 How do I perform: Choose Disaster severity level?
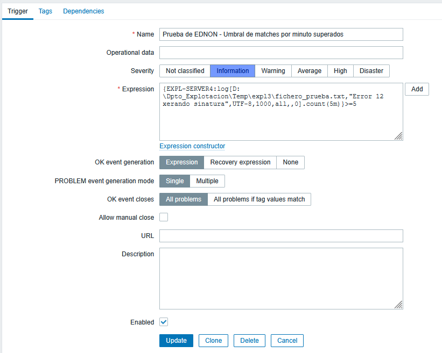pyautogui.click(x=371, y=71)
